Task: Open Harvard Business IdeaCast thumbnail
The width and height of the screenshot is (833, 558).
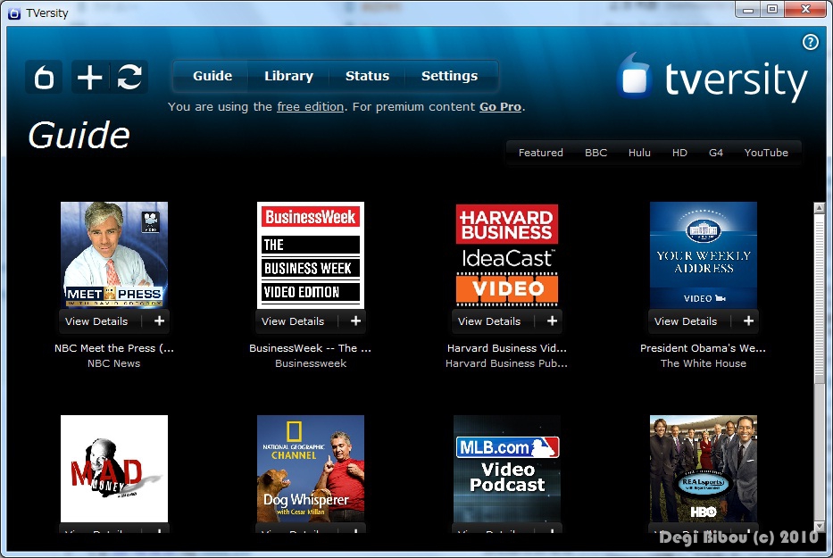Action: [507, 255]
